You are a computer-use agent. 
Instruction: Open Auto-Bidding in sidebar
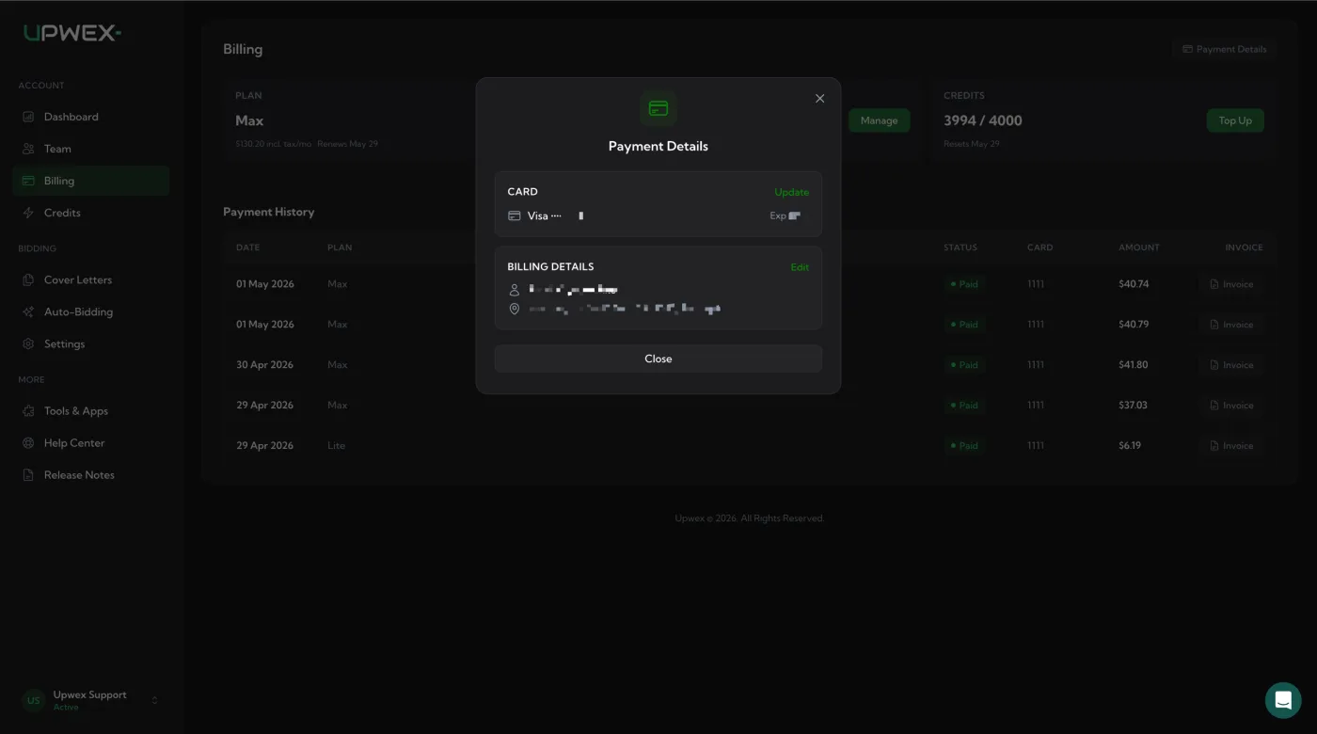click(x=91, y=311)
